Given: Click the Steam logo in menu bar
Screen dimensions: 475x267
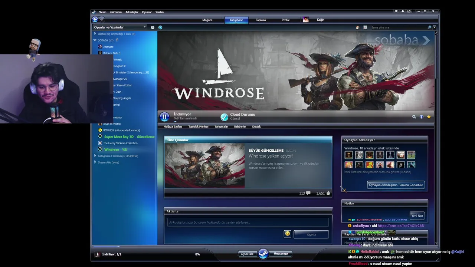Looking at the screenshot, I should (94, 12).
